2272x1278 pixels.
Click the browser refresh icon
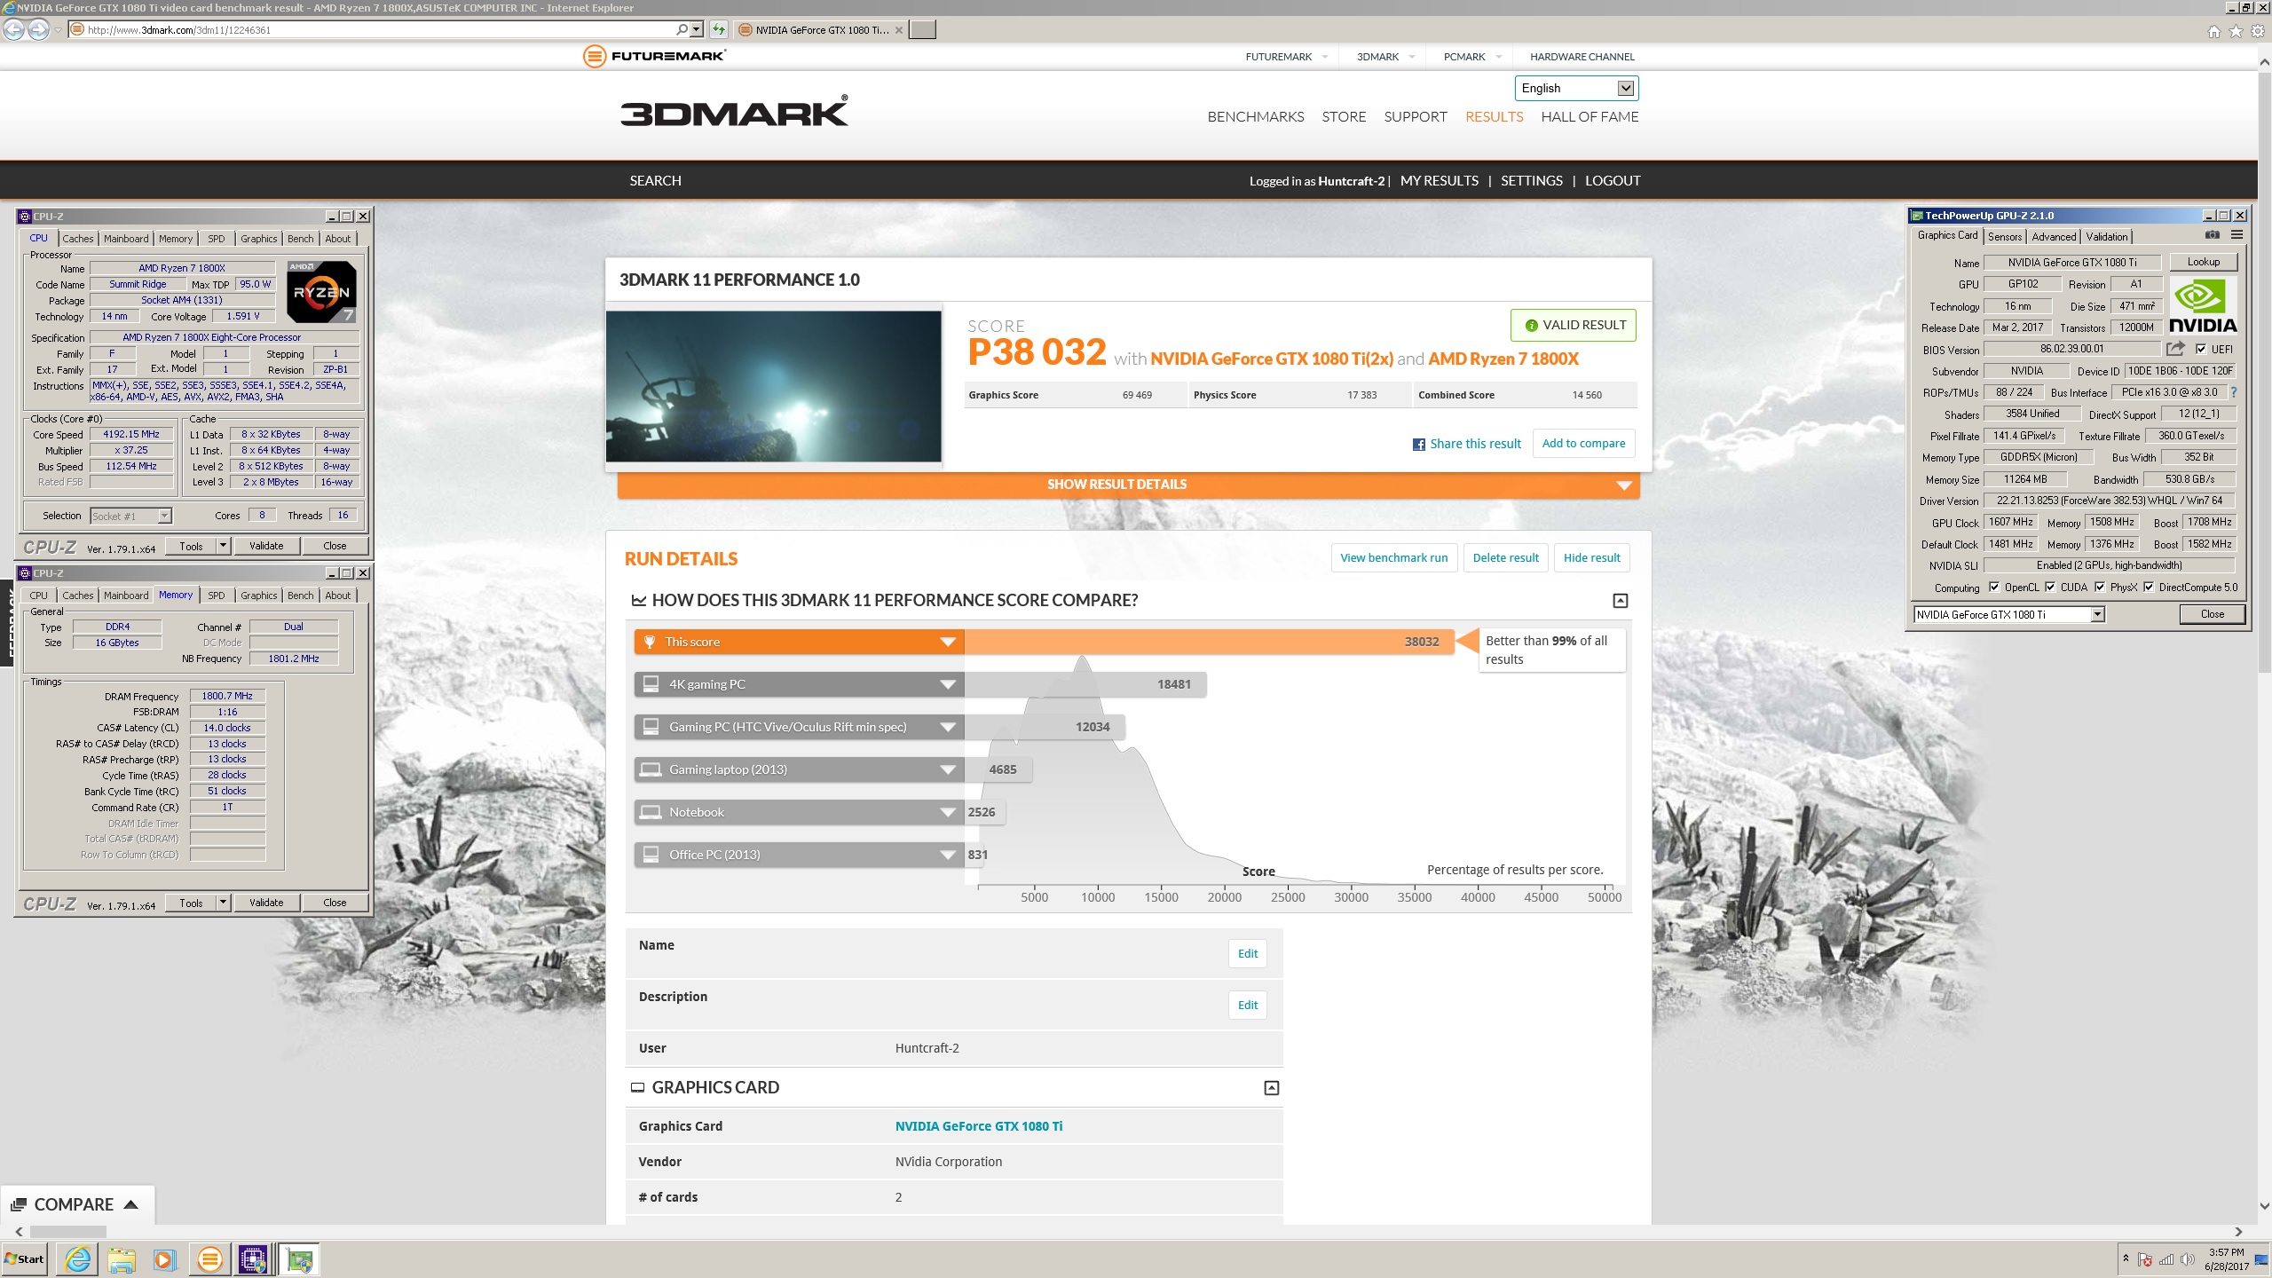(719, 29)
